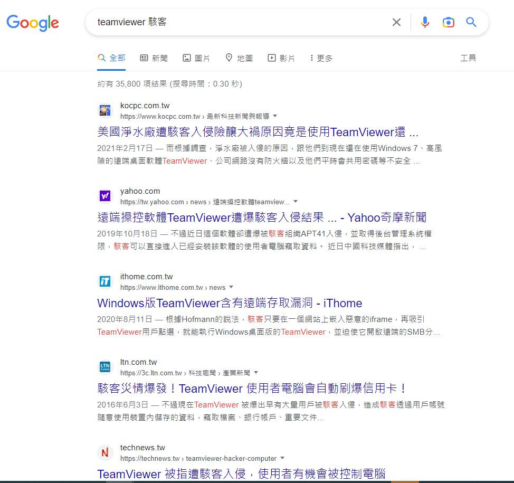Click the 約有 35,800 項結果 stats text

coord(169,84)
